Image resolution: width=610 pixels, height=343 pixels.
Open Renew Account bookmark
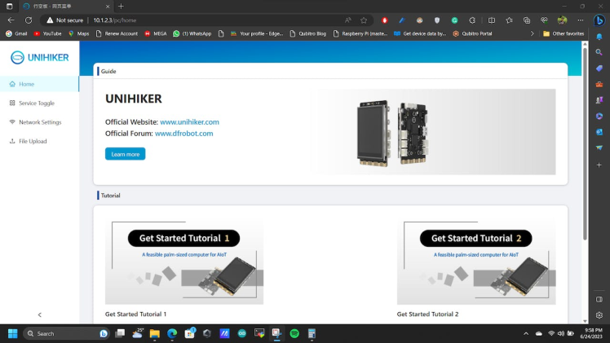pos(117,33)
